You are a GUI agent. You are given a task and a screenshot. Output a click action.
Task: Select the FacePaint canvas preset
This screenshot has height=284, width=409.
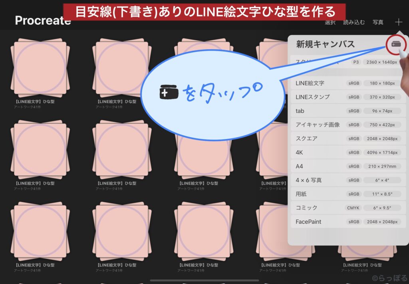click(348, 222)
